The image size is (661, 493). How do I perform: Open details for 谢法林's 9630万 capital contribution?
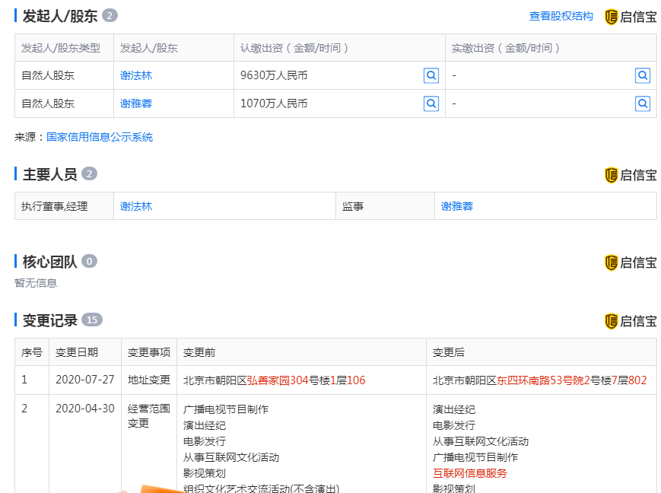pyautogui.click(x=431, y=75)
